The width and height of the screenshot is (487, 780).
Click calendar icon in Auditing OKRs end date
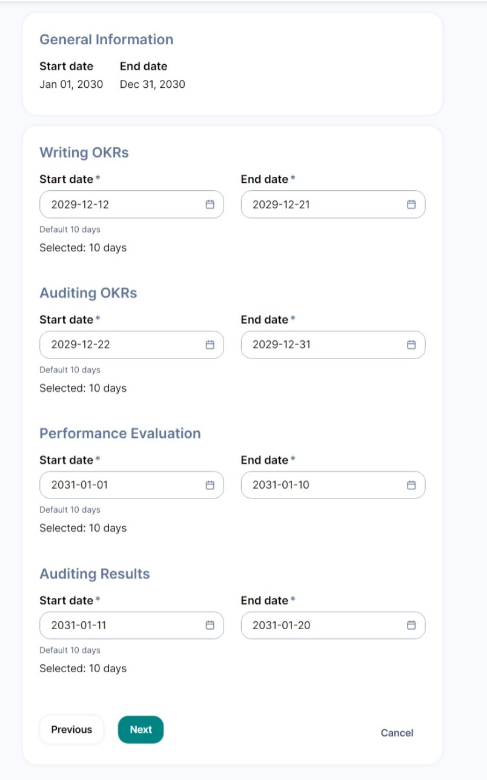(x=411, y=345)
